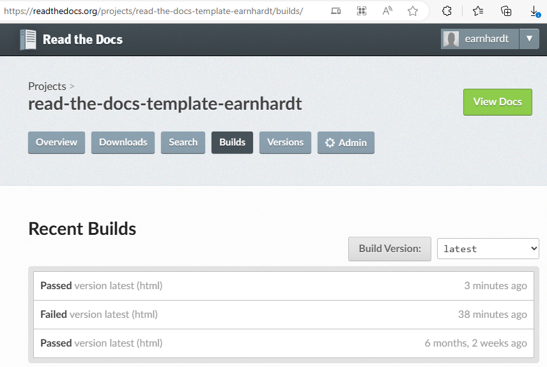Open the browser downloads arrow icon
Image resolution: width=547 pixels, height=367 pixels.
534,11
